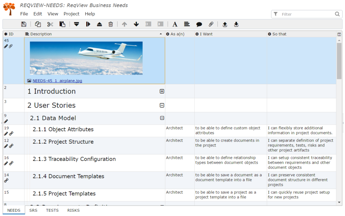Click the I Want column header
This screenshot has width=345, height=216.
tap(230, 34)
